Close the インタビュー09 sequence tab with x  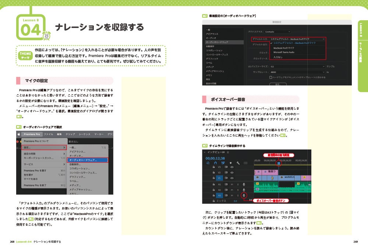click(x=204, y=152)
